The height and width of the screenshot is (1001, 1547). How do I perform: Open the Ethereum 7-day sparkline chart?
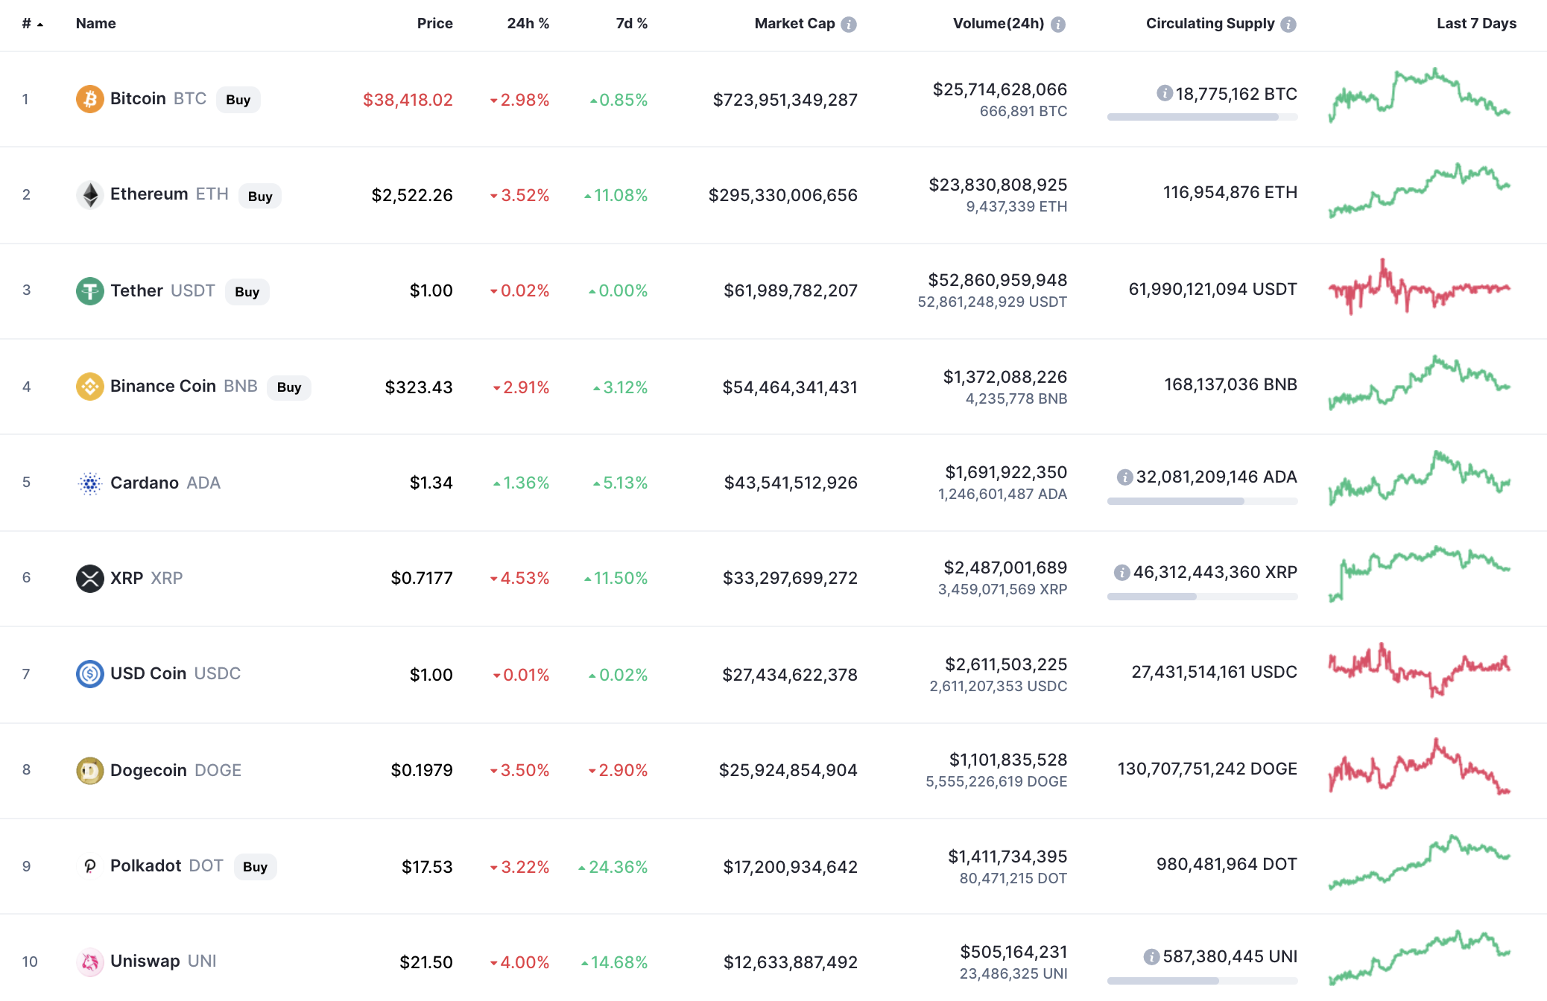pyautogui.click(x=1419, y=192)
